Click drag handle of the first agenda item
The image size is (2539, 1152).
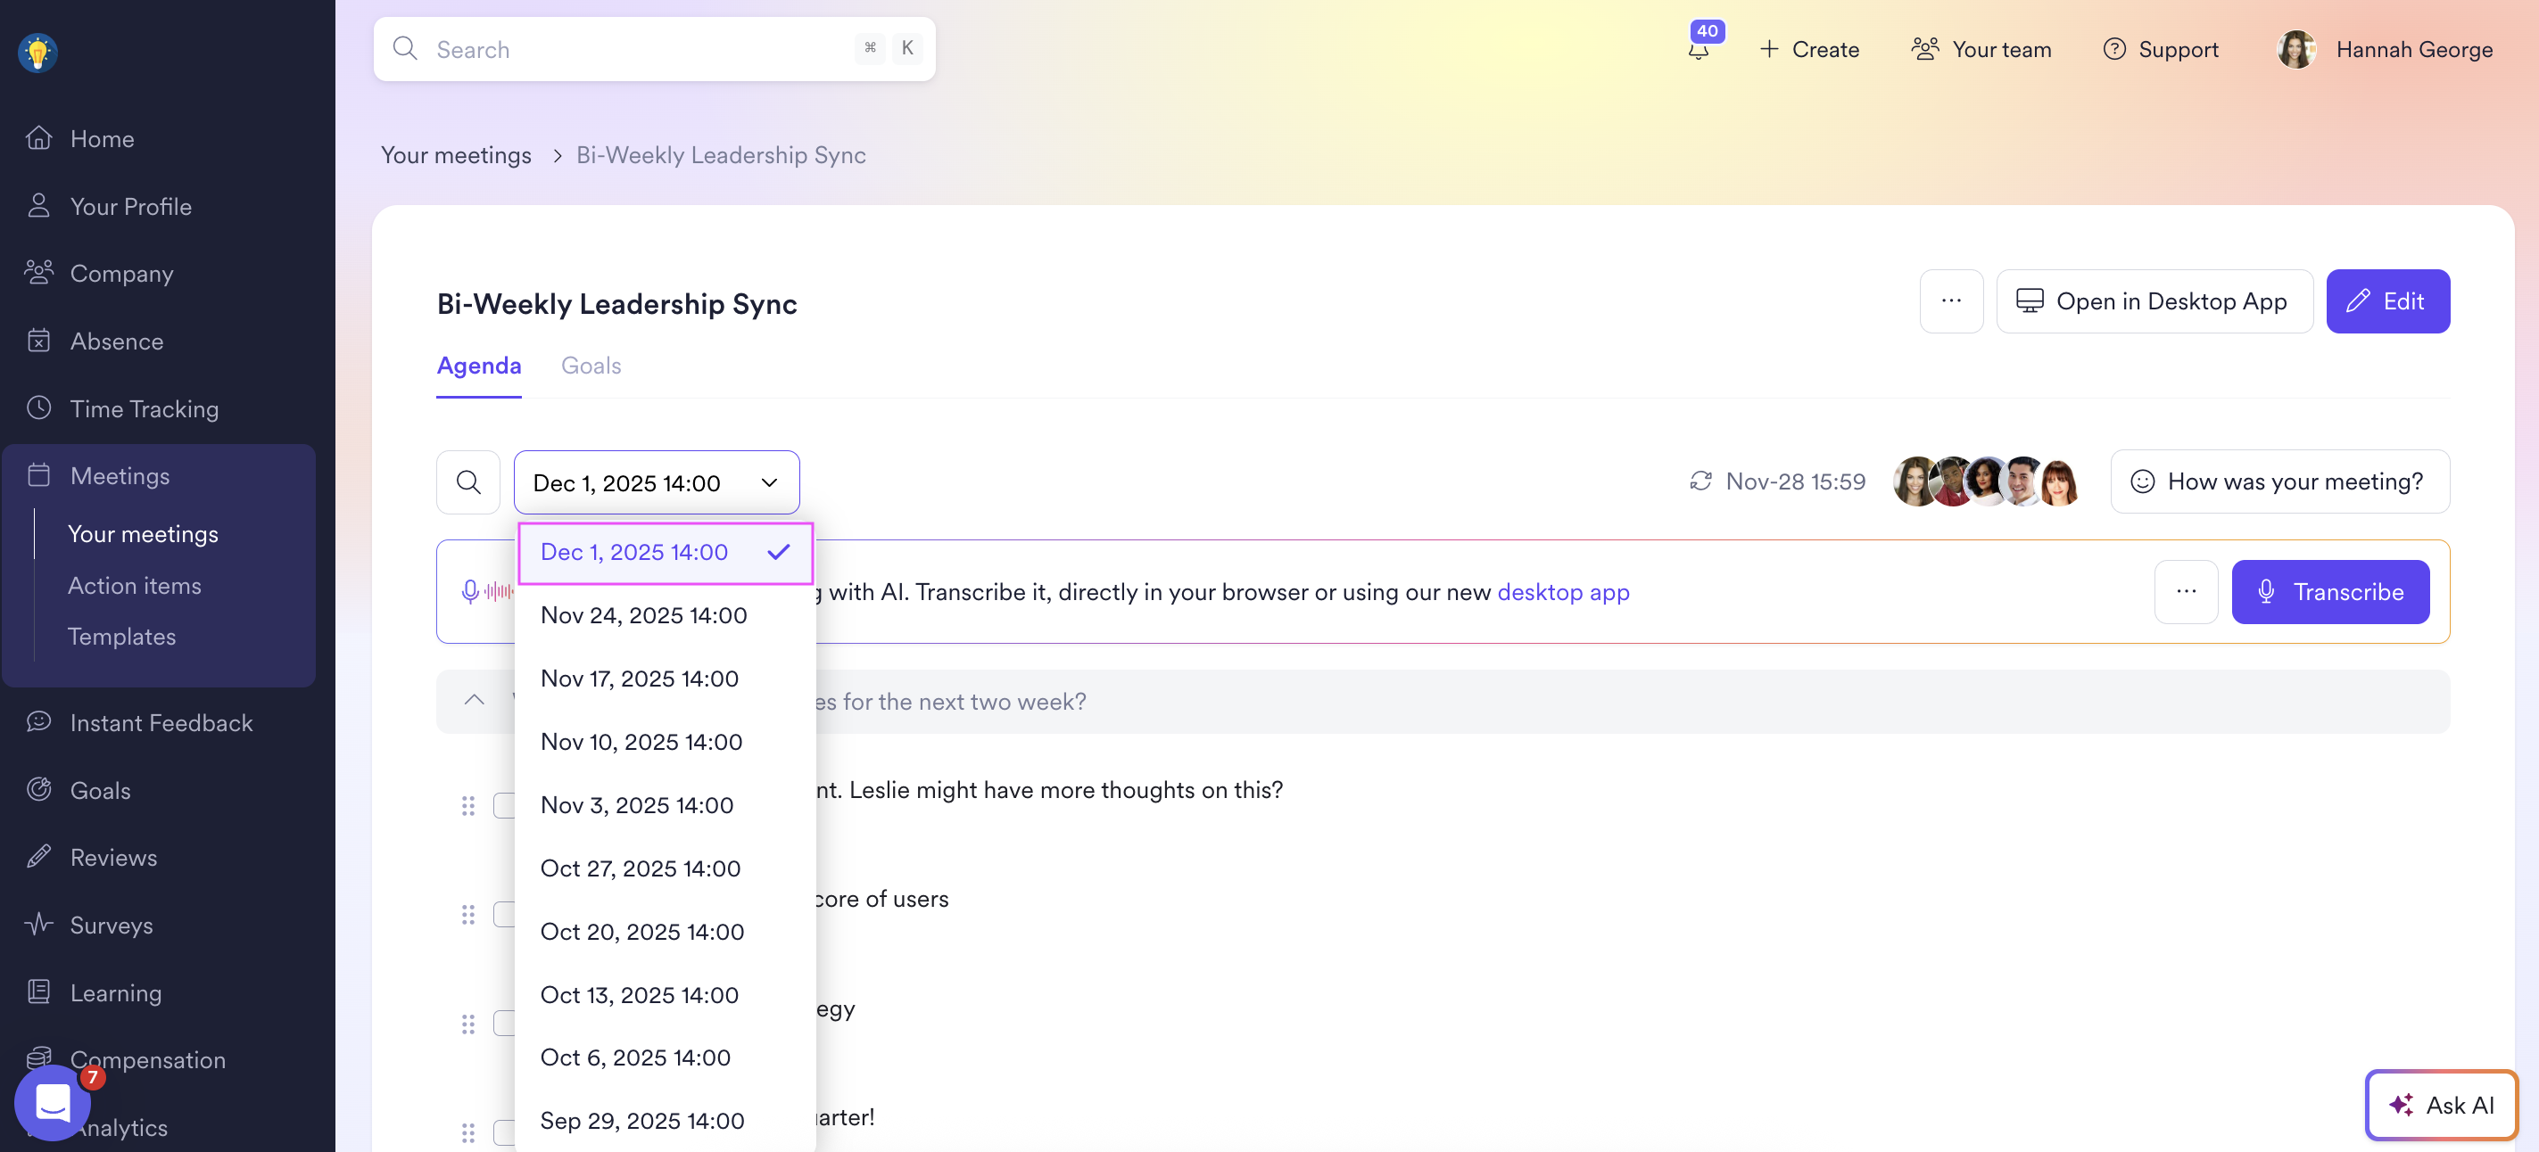468,806
